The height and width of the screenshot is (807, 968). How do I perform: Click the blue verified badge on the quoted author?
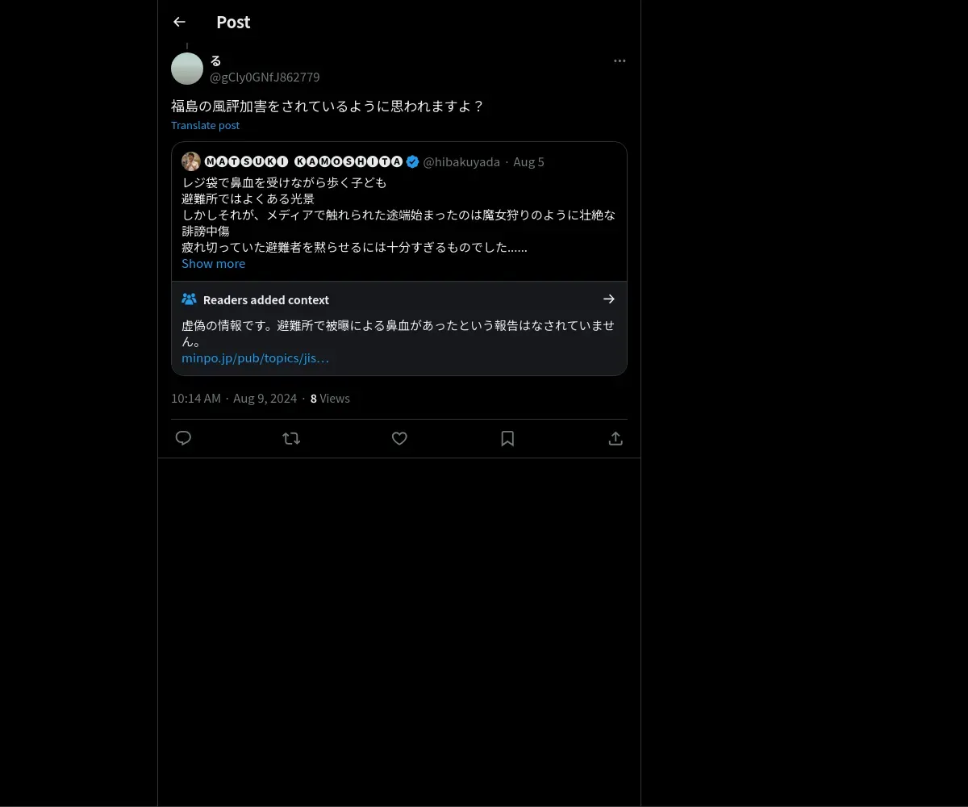[x=412, y=161]
